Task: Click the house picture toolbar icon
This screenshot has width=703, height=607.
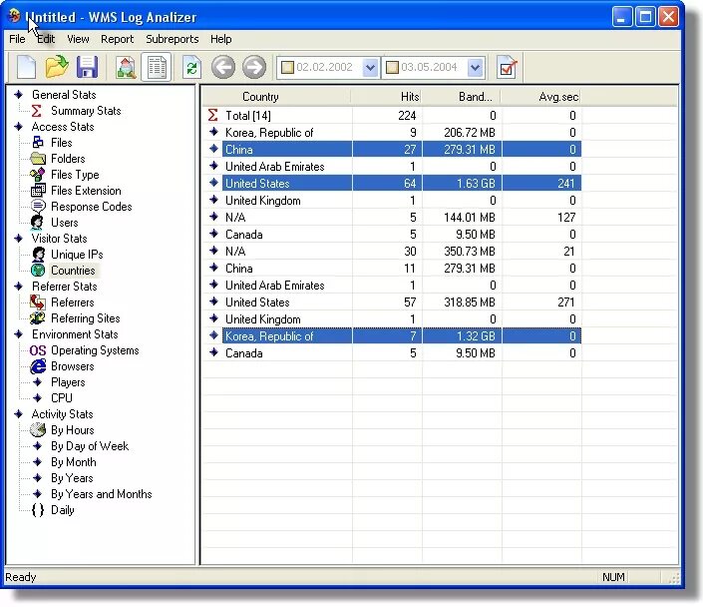Action: [126, 67]
